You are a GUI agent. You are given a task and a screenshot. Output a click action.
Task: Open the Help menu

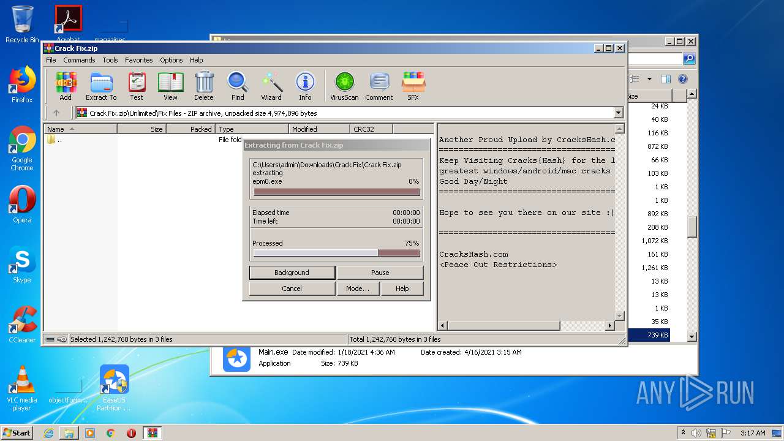196,60
